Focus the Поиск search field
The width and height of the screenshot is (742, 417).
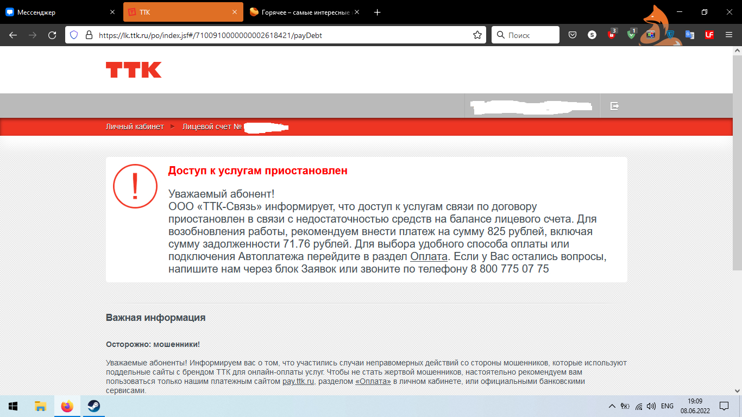[x=525, y=35]
